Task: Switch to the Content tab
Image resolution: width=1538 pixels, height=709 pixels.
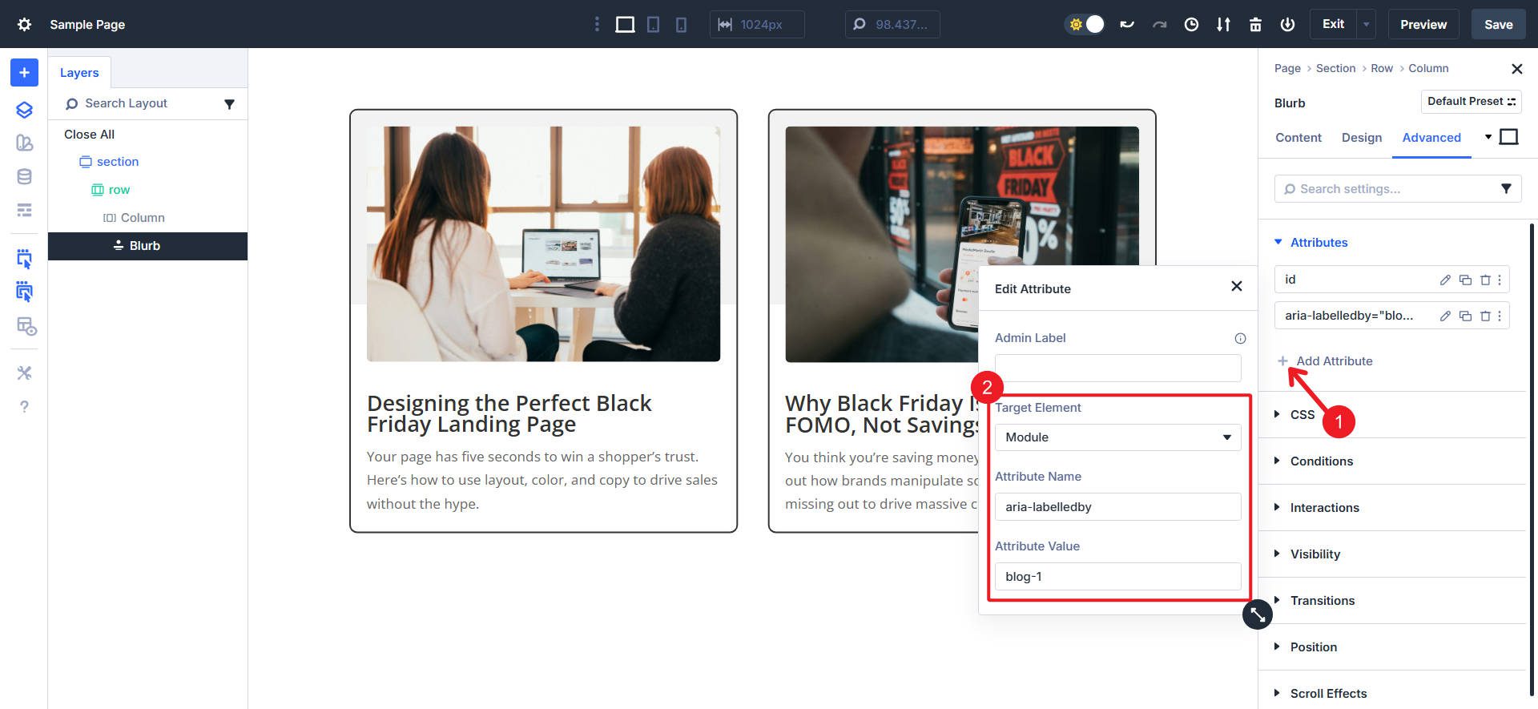Action: point(1298,138)
